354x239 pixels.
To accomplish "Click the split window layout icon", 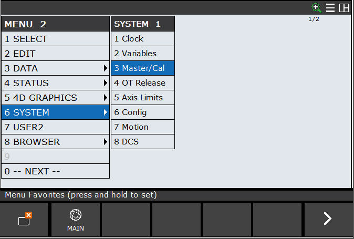I will (x=344, y=8).
